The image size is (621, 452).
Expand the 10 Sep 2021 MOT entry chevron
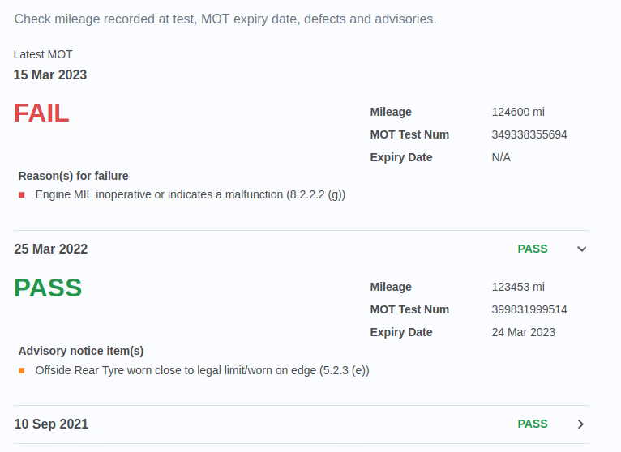581,424
